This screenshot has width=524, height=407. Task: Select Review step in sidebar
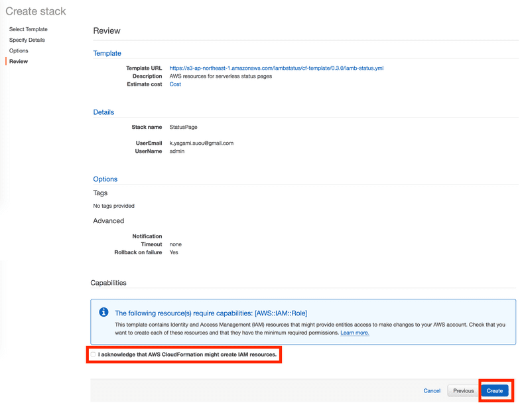pos(19,62)
